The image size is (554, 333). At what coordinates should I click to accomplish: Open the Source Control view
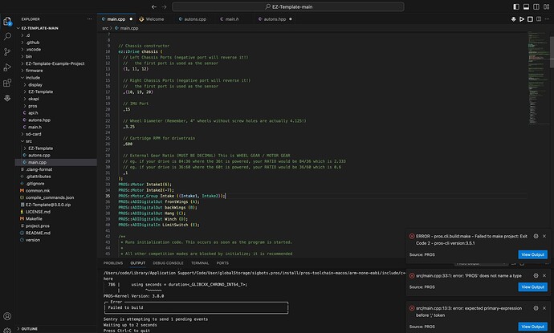[x=7, y=52]
